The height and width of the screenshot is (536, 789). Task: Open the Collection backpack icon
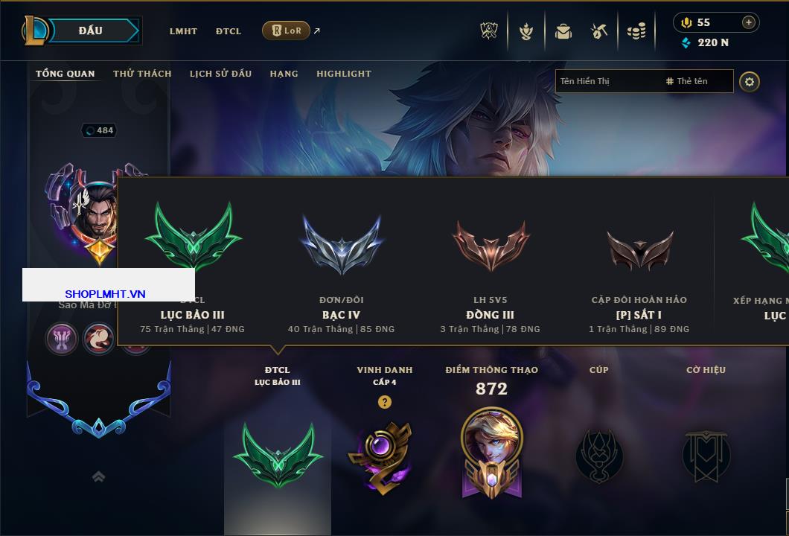[x=563, y=32]
